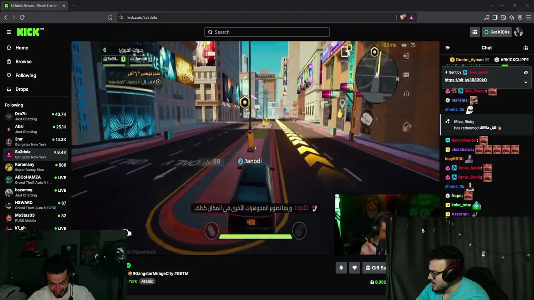Expand the pinned message arrow
This screenshot has height=300, width=534.
(526, 82)
